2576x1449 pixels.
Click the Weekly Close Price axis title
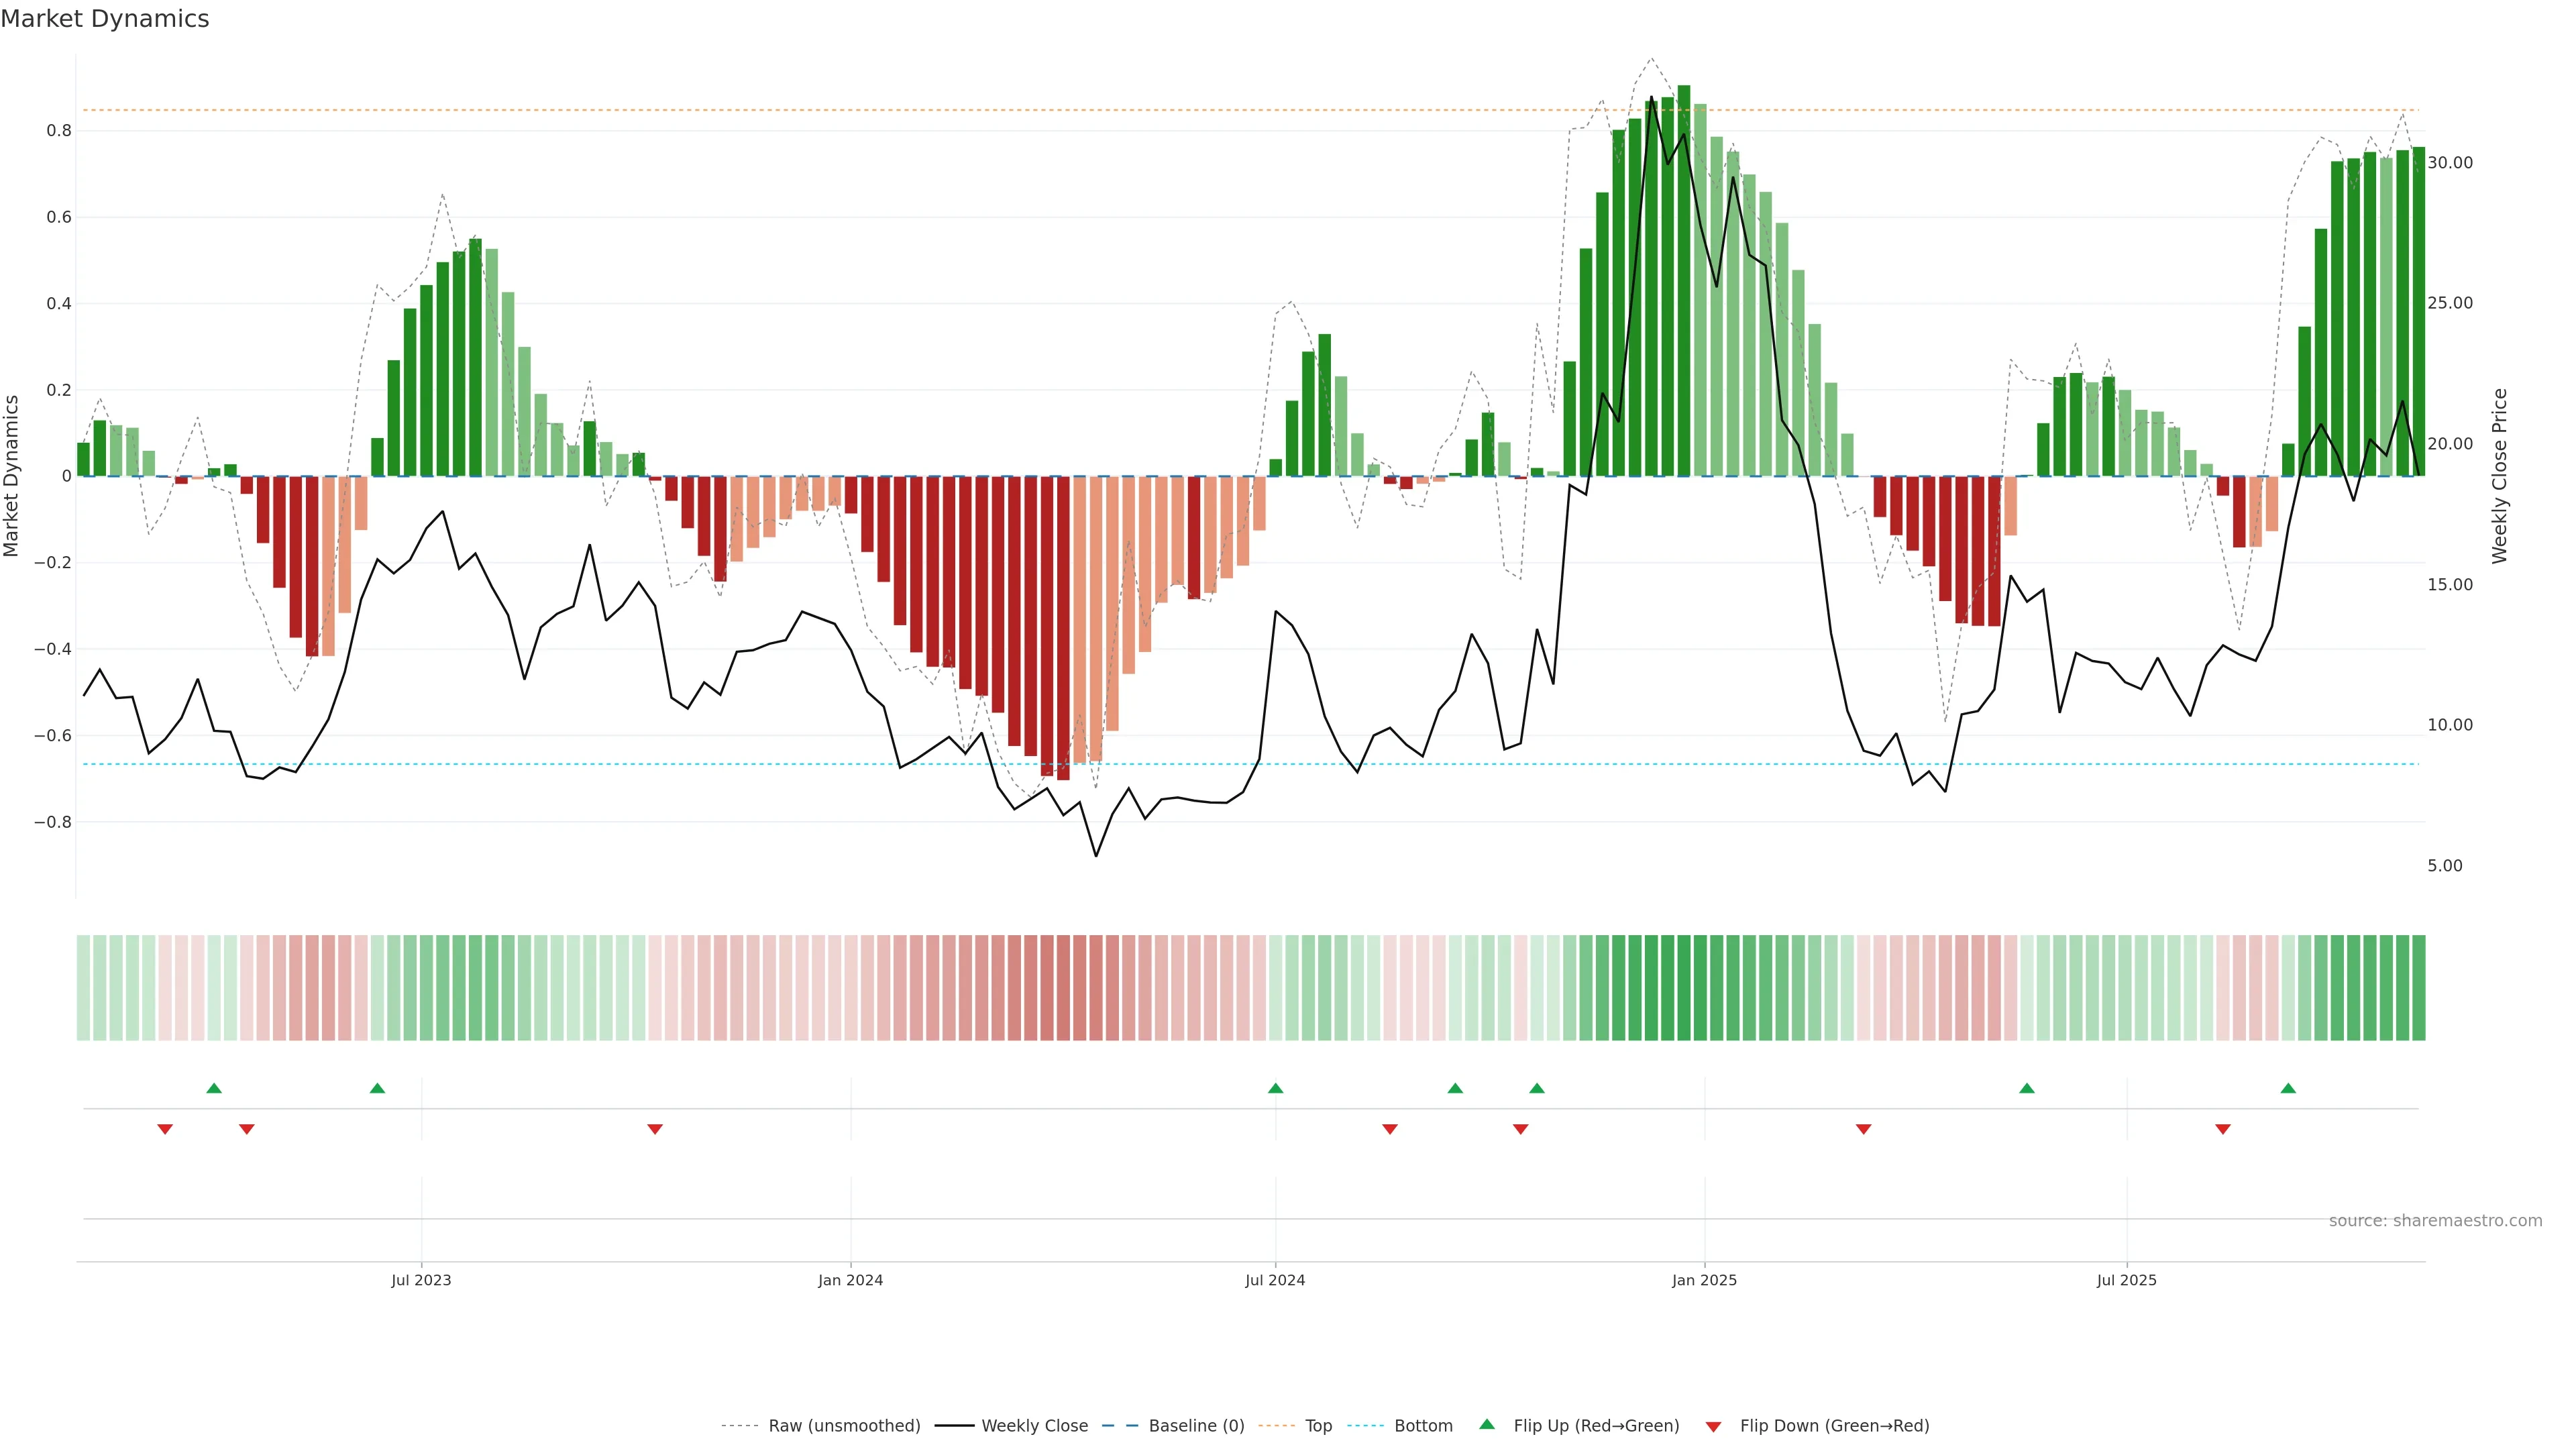pos(2499,476)
